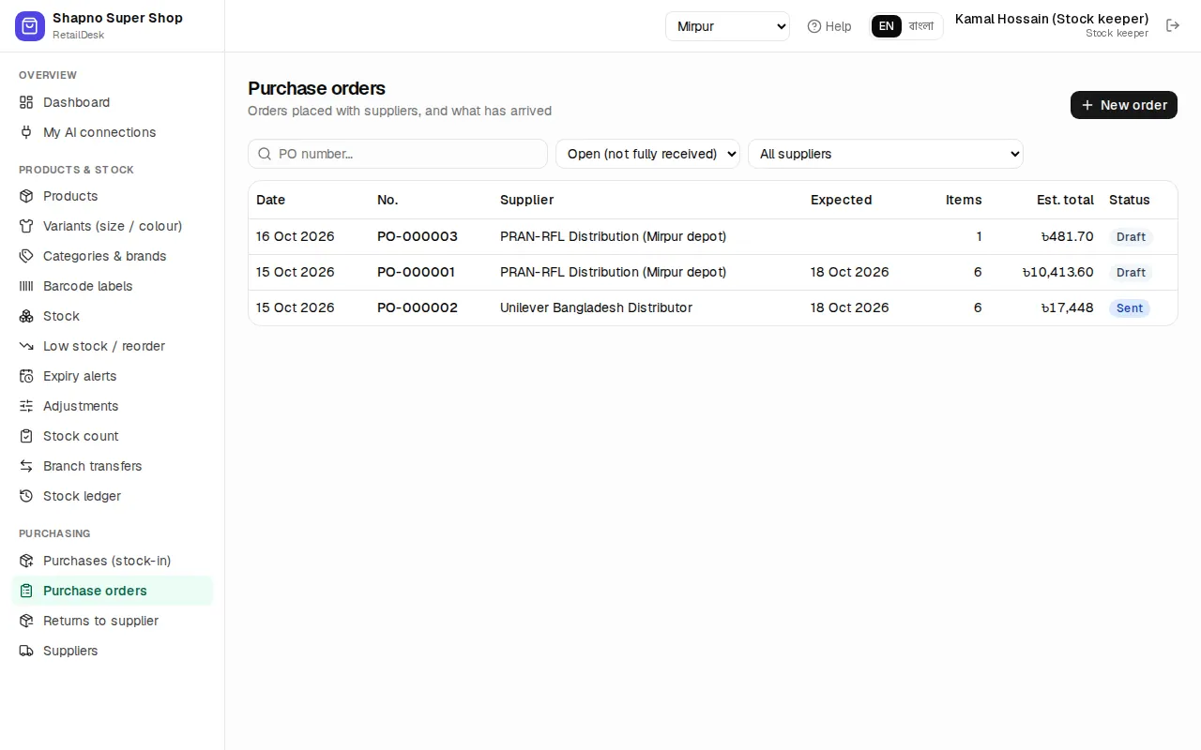This screenshot has height=750, width=1201.
Task: Open the Help link
Action: 829,26
